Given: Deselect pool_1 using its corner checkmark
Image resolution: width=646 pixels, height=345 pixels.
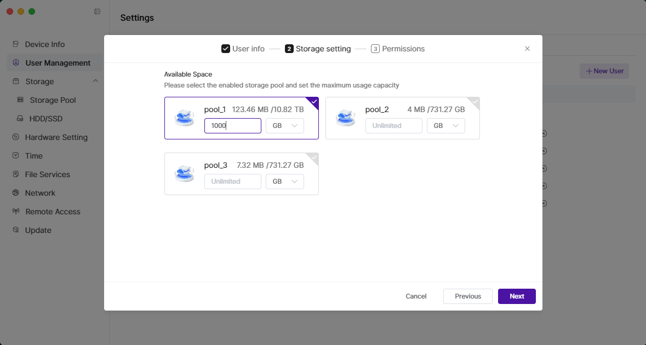Looking at the screenshot, I should click(314, 102).
